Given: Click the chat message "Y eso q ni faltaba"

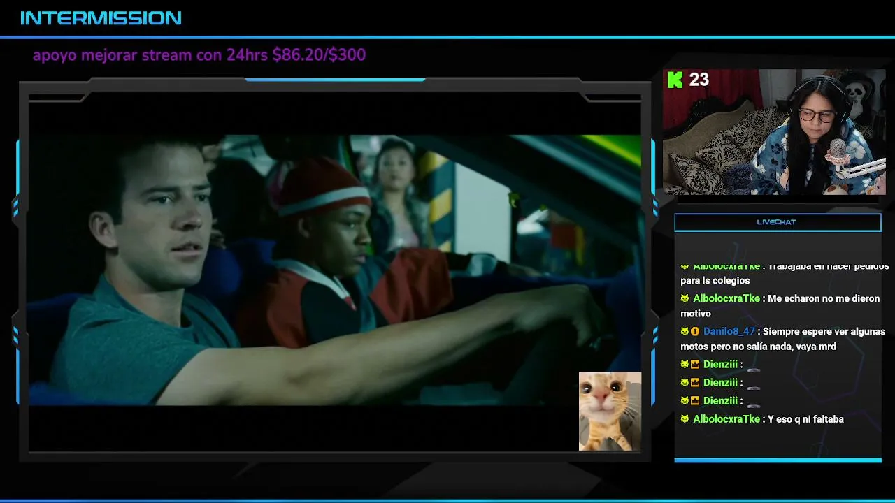Looking at the screenshot, I should tap(805, 419).
